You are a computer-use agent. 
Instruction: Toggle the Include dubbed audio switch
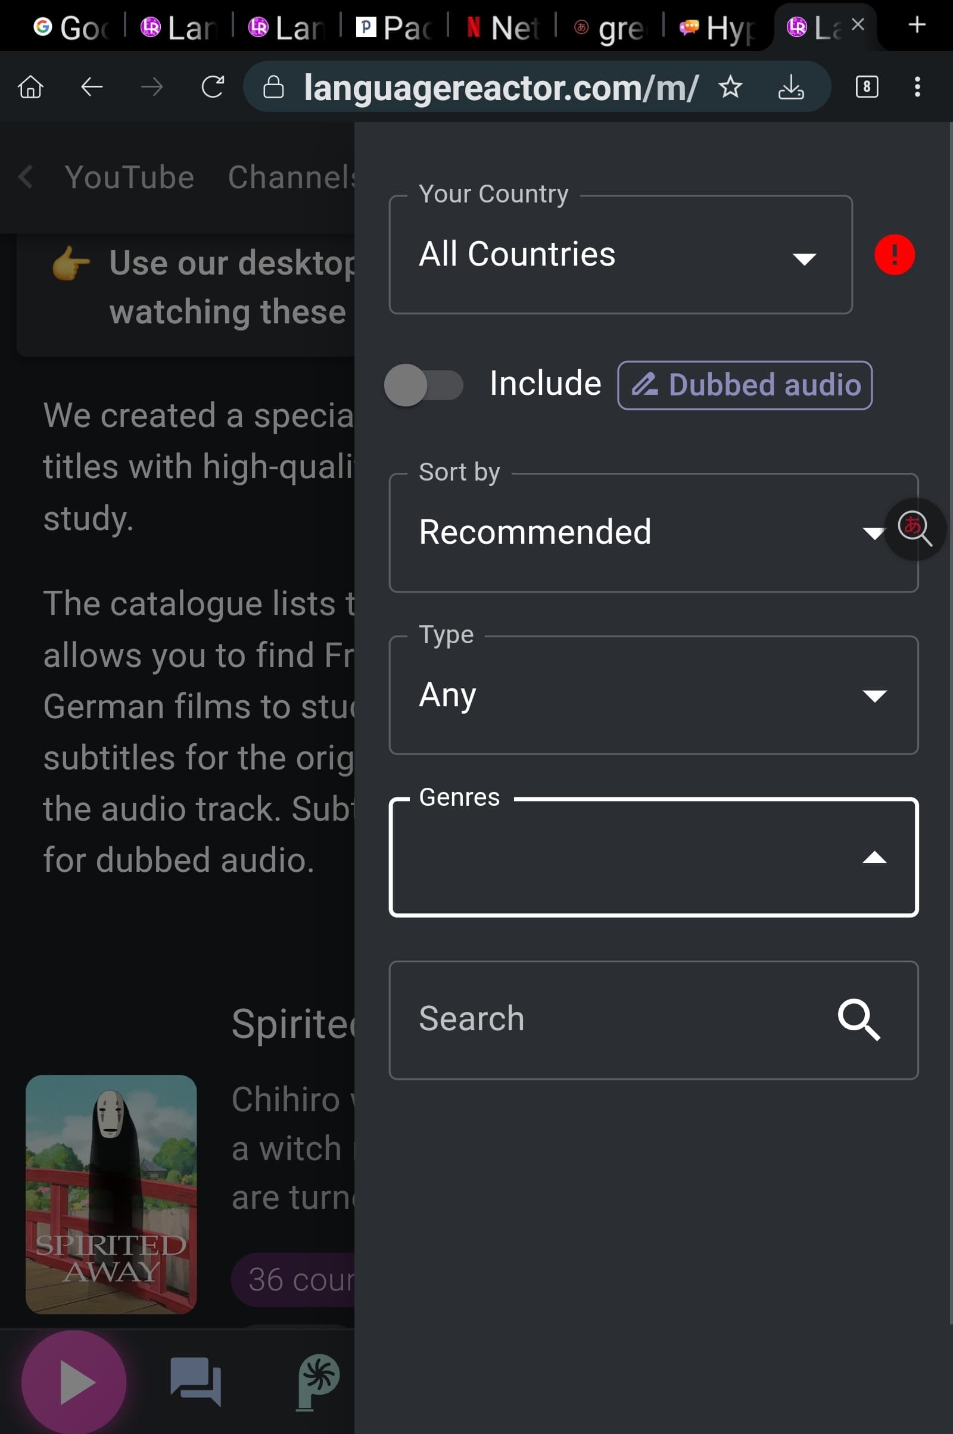coord(423,385)
